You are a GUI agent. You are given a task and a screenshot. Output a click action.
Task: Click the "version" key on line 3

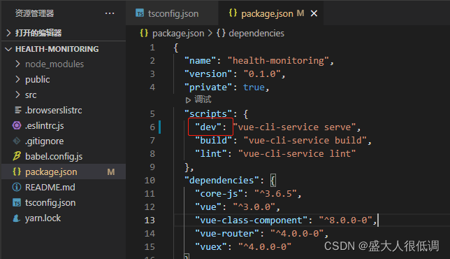[x=208, y=74]
